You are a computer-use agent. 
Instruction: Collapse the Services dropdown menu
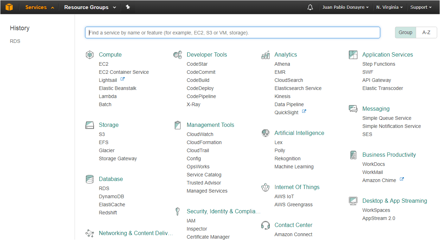[40, 7]
